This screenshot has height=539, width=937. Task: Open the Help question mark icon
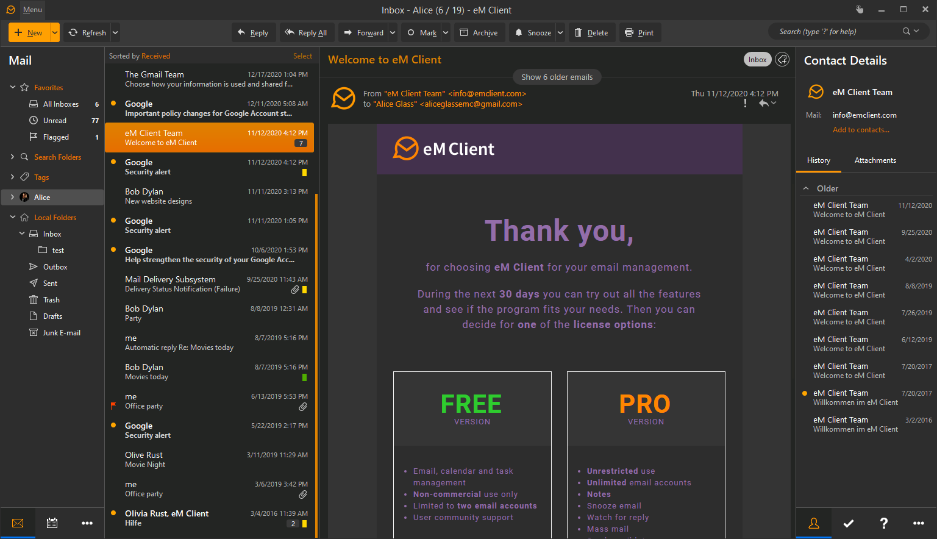883,523
